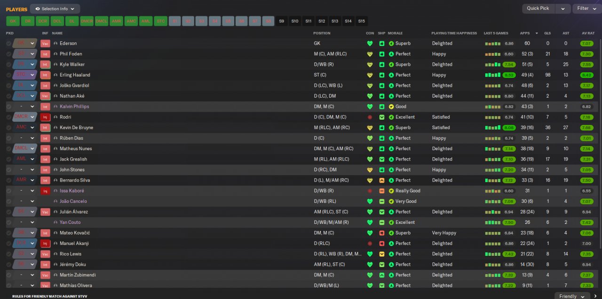This screenshot has width=602, height=299.
Task: Click the person icon beside Kevin De Bruyne
Action: click(55, 128)
